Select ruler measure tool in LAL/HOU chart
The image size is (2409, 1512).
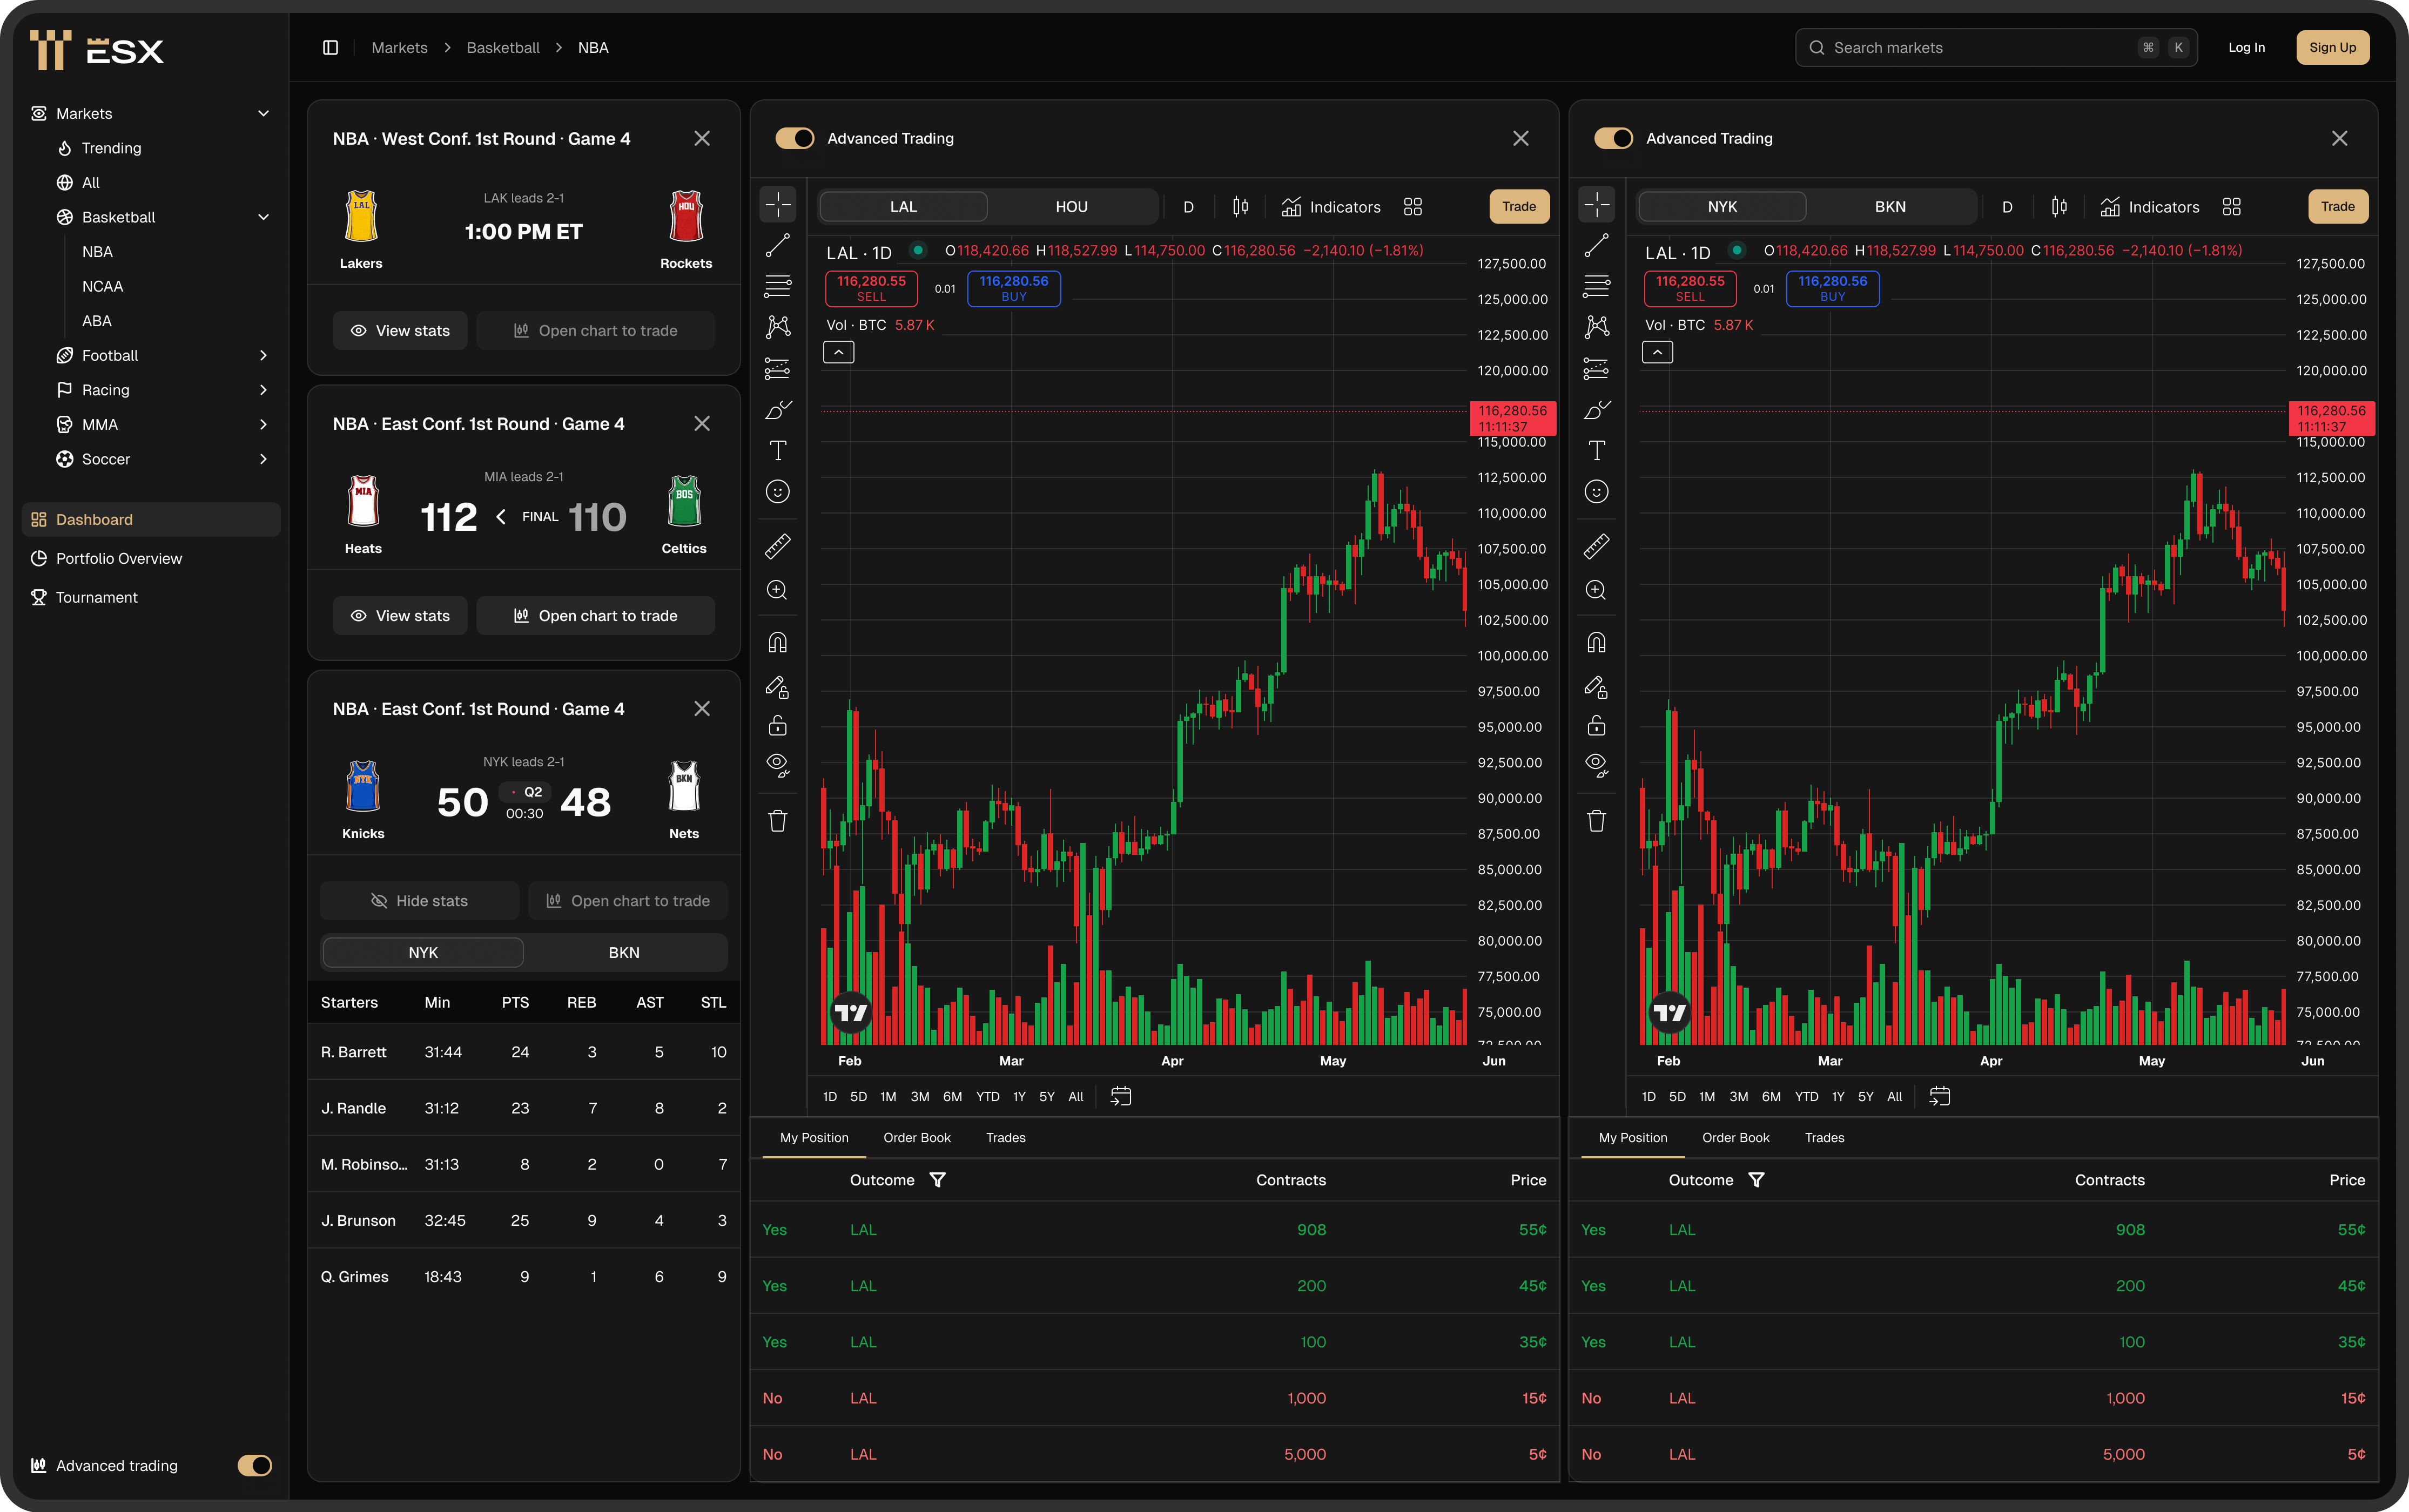click(777, 546)
